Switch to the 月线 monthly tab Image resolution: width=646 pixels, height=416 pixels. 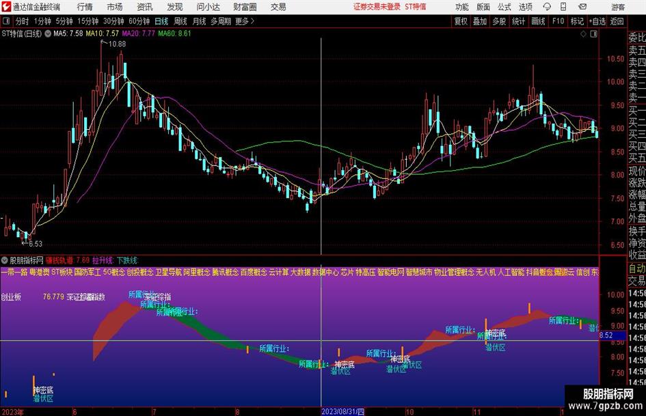[200, 21]
